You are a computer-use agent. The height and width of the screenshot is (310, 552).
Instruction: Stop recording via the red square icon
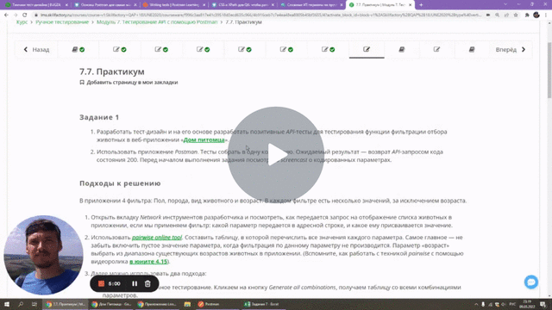(101, 283)
